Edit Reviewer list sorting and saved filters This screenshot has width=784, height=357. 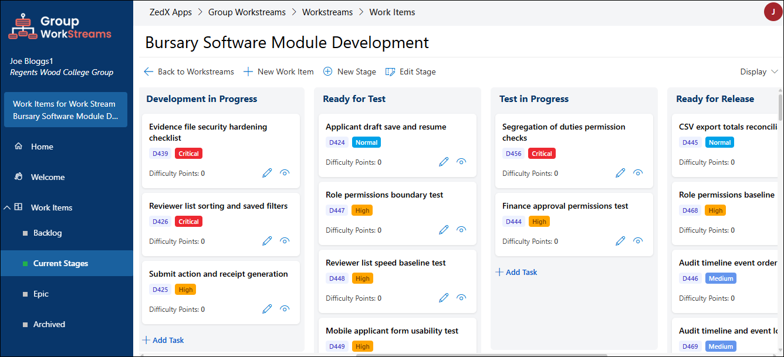(x=267, y=241)
